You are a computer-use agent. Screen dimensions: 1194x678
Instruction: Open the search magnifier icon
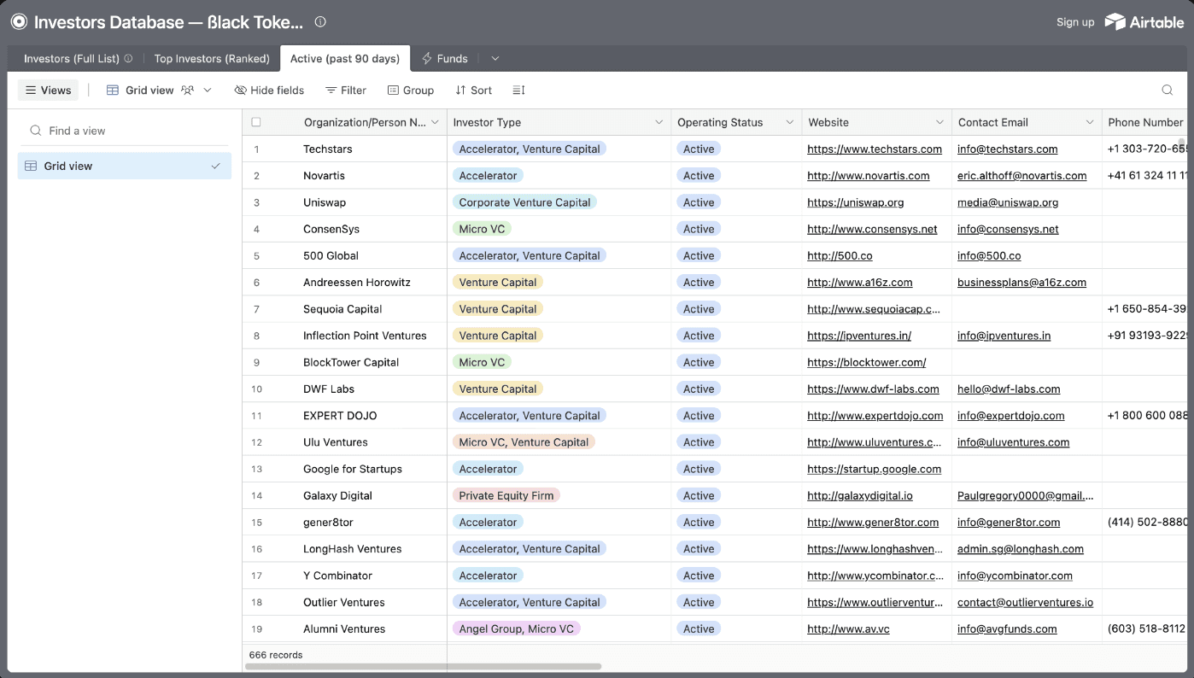pos(1168,91)
